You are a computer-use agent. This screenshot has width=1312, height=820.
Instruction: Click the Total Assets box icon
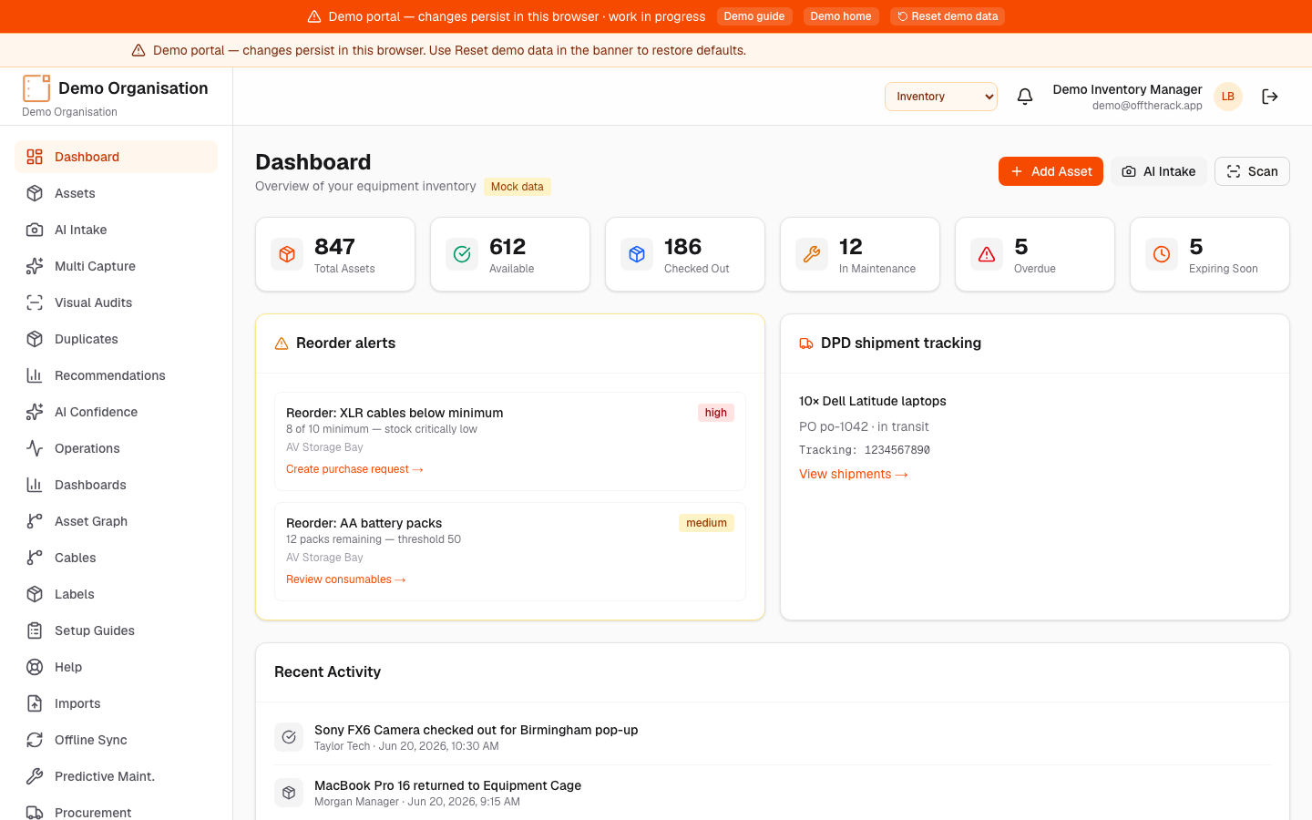point(287,254)
